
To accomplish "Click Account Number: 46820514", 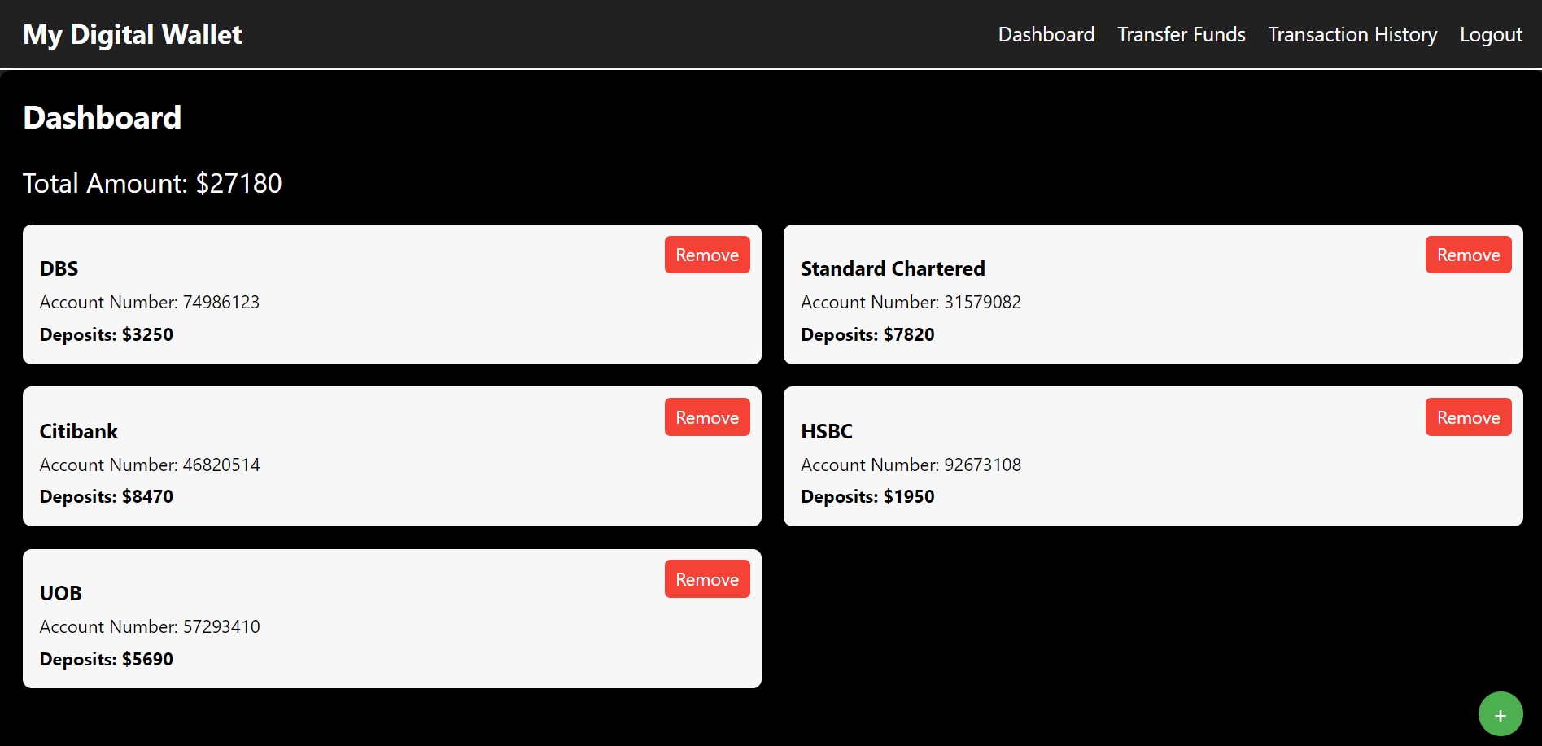I will click(x=150, y=465).
